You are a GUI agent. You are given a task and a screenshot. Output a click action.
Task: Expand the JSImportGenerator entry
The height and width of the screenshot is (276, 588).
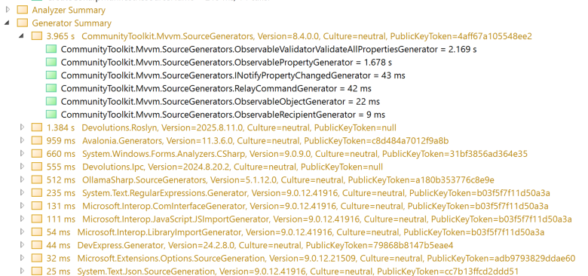(x=22, y=219)
